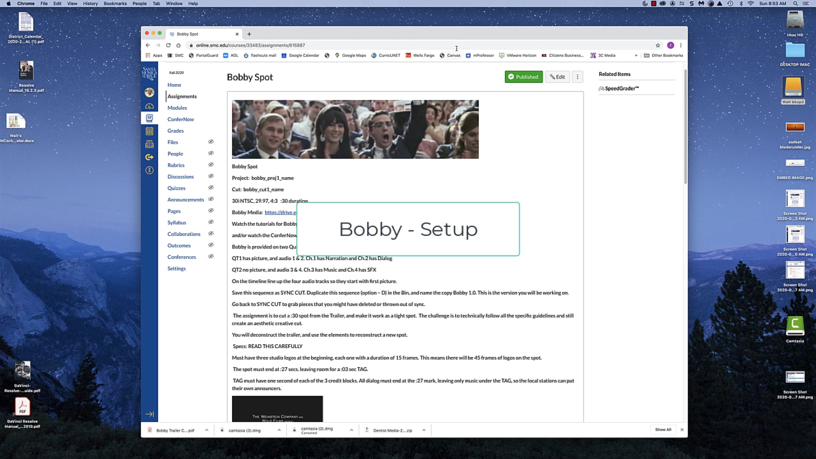The width and height of the screenshot is (816, 459).
Task: Open assignment more options kebab menu
Action: click(x=577, y=77)
